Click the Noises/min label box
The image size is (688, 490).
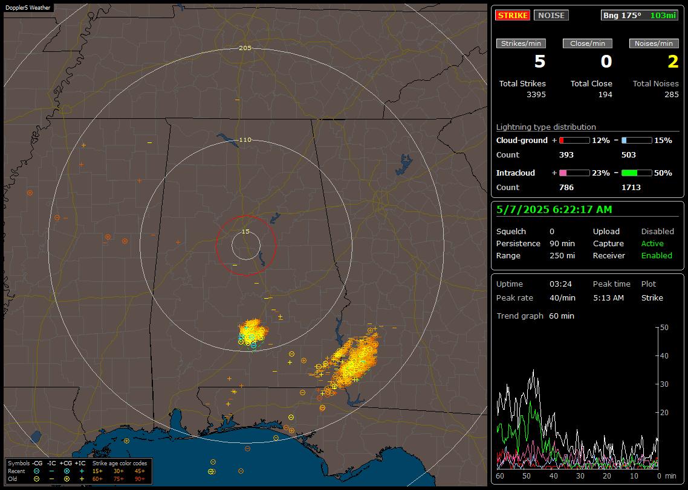pos(654,43)
